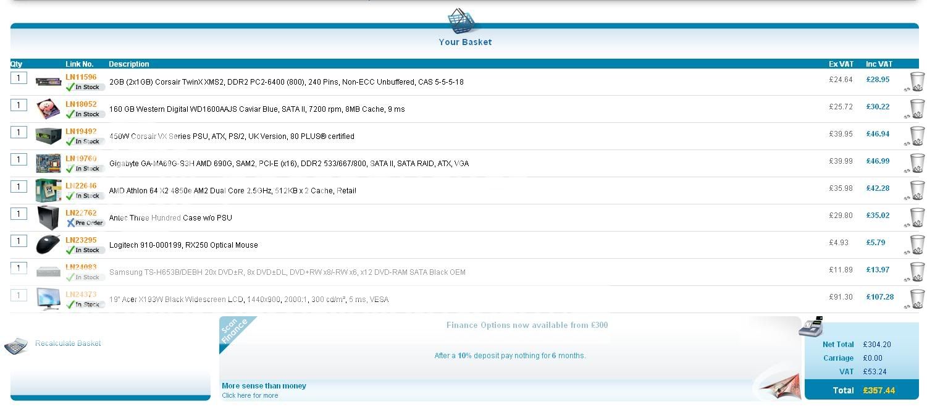Open the Logitech mouse product thumbnail

(48, 245)
